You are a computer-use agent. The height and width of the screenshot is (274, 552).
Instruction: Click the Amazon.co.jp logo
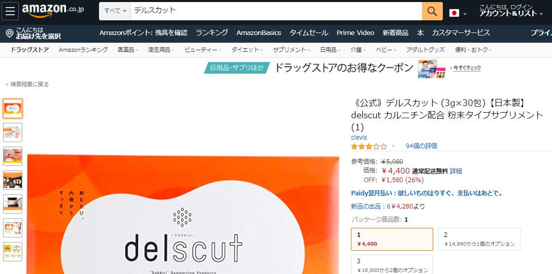tap(53, 10)
